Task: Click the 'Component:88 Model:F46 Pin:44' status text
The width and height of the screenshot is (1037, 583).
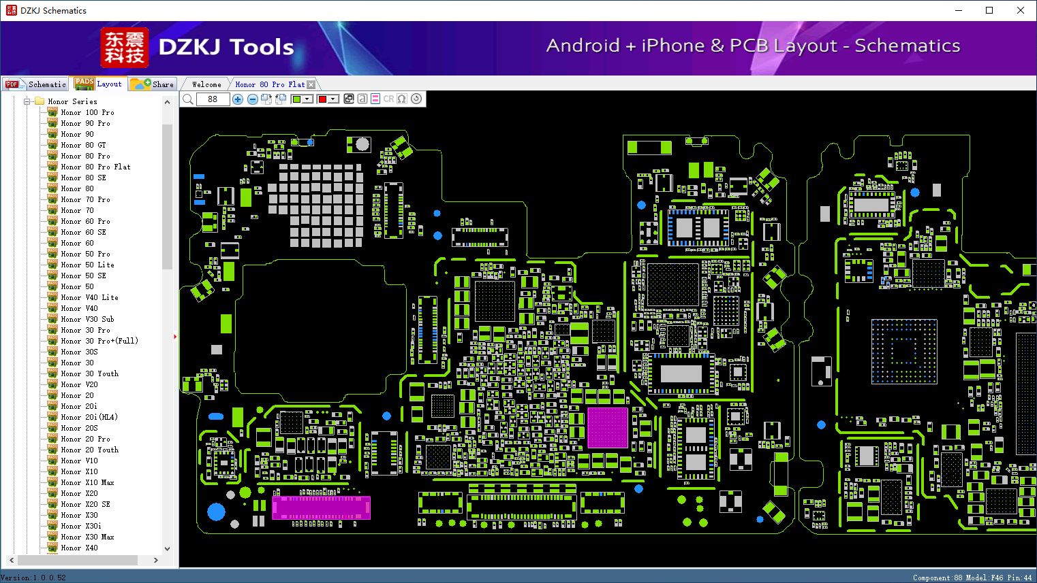Action: pyautogui.click(x=972, y=578)
